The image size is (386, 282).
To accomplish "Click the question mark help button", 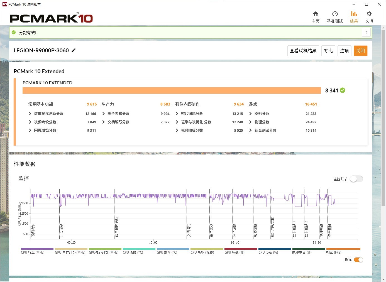I will [x=366, y=32].
